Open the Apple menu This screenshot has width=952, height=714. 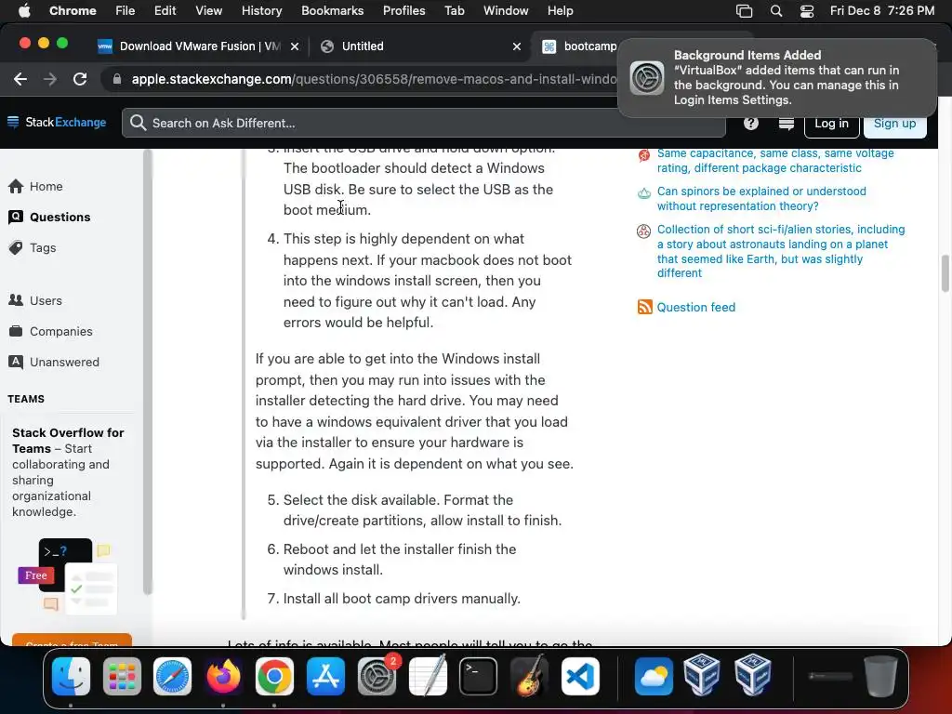pos(24,10)
